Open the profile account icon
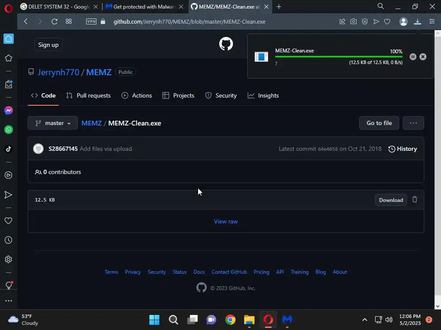Viewport: 441px width, 330px height. coord(403,21)
